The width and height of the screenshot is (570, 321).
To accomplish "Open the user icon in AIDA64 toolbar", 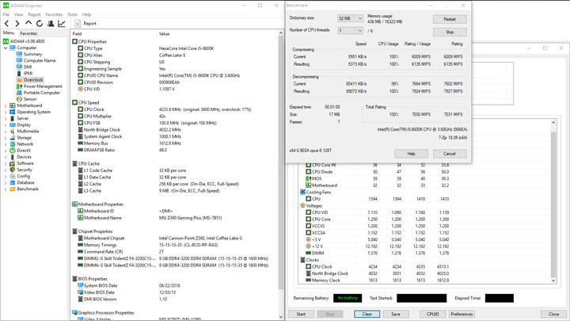I will point(51,24).
